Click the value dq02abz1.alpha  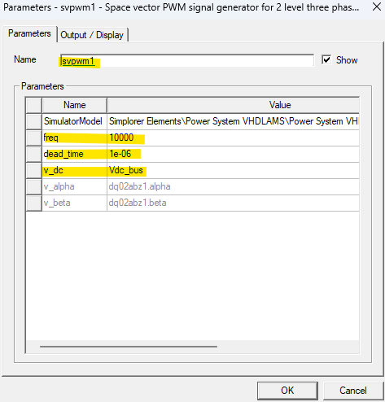[233, 186]
